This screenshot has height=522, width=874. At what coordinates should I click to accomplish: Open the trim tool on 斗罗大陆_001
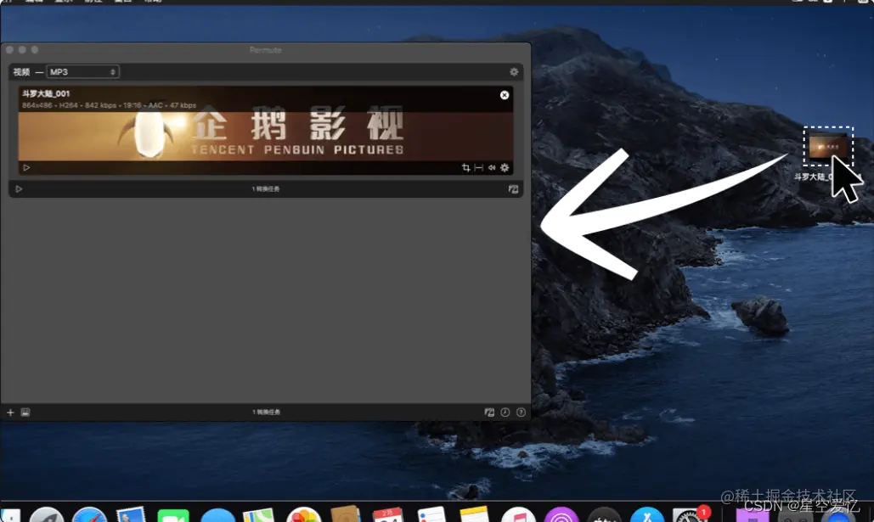479,168
